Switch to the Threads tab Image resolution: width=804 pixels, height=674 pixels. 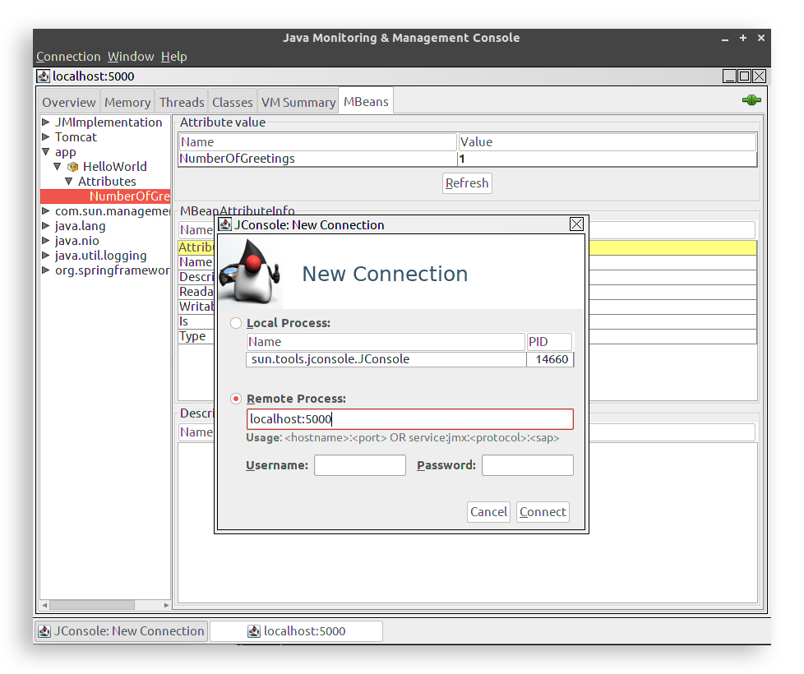click(182, 103)
